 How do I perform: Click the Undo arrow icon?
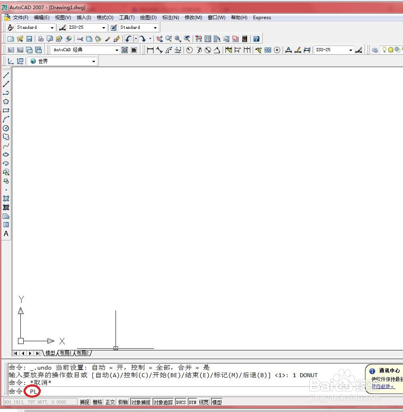(x=128, y=39)
